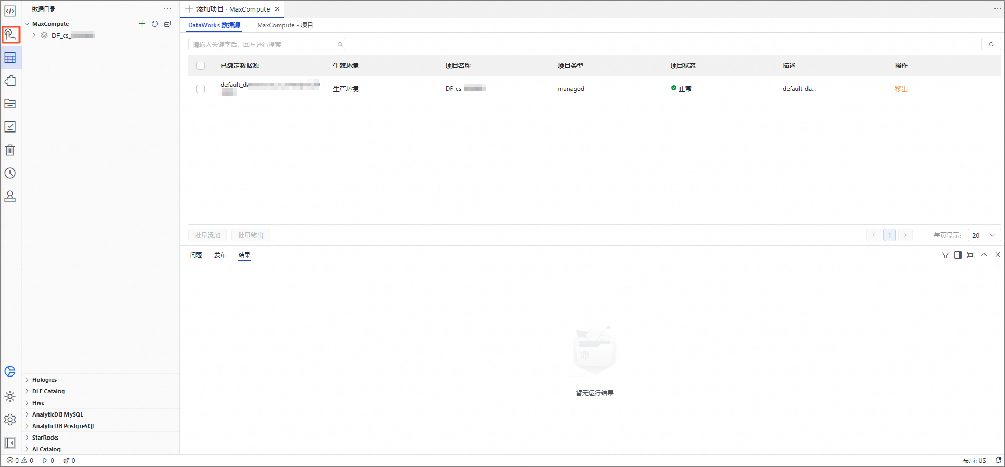Maximize the results panel
Screen dimensions: 1005x467
pyautogui.click(x=971, y=255)
